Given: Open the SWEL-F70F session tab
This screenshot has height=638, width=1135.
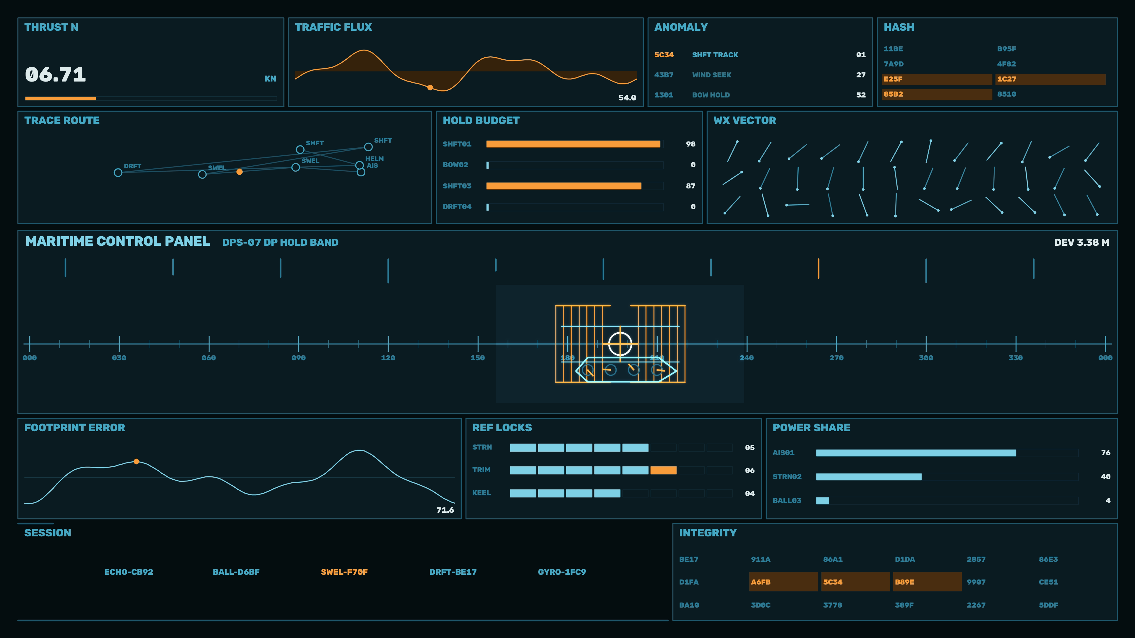Looking at the screenshot, I should [x=344, y=572].
